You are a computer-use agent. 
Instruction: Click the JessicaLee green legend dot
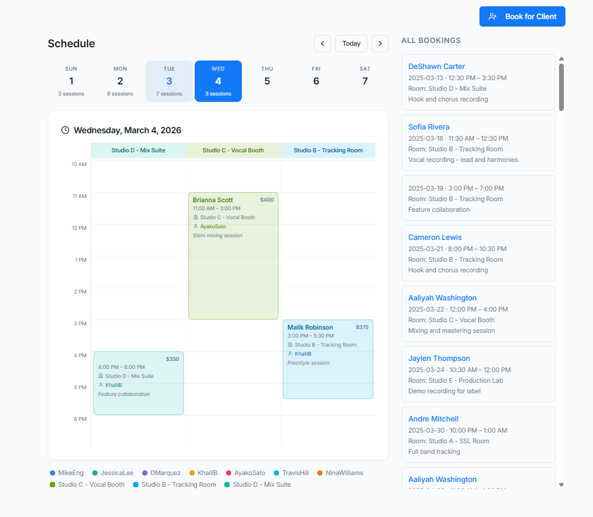pyautogui.click(x=95, y=473)
